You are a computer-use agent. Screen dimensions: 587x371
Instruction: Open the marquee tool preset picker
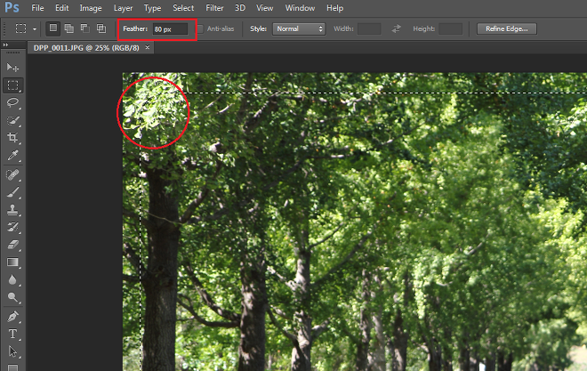click(x=35, y=28)
